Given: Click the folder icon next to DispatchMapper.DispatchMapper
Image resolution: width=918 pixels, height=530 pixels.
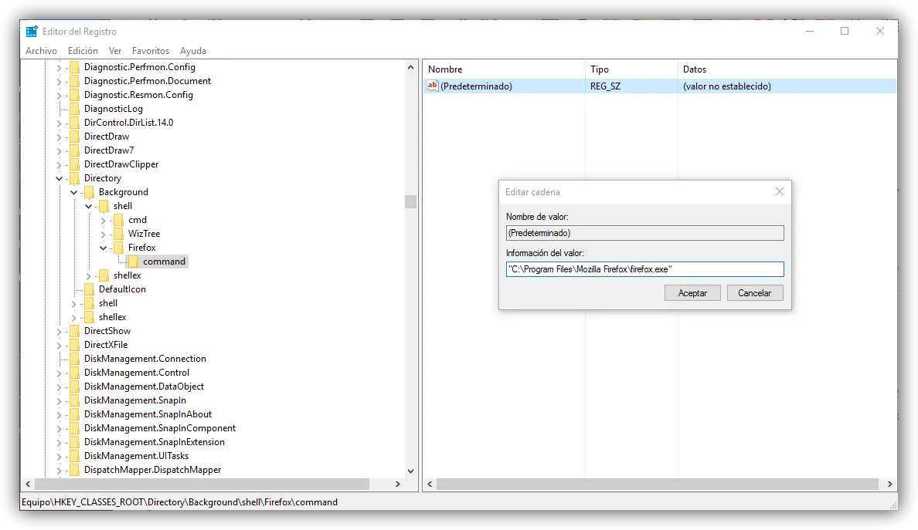Looking at the screenshot, I should coord(74,470).
